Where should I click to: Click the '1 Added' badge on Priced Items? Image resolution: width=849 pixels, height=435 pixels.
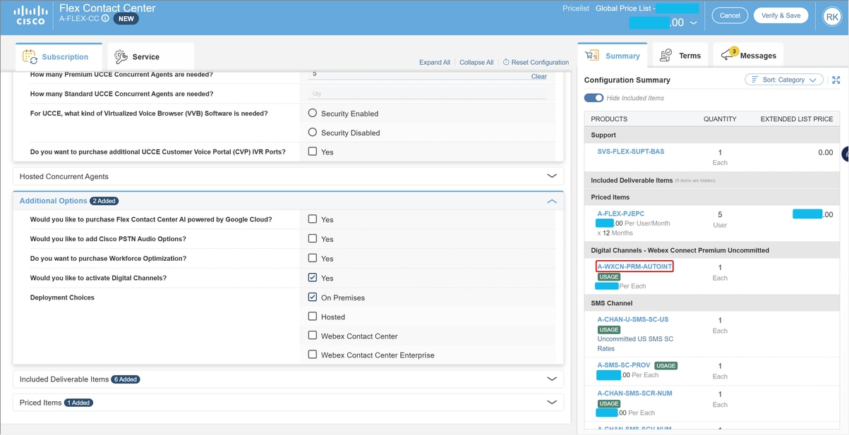[78, 403]
